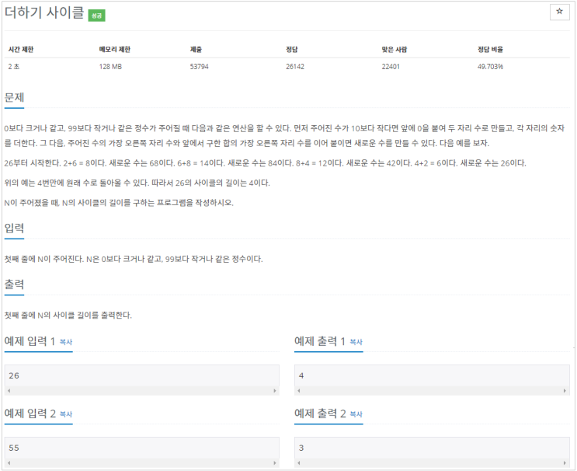Copy example input 2 via 복사 link

click(x=66, y=414)
